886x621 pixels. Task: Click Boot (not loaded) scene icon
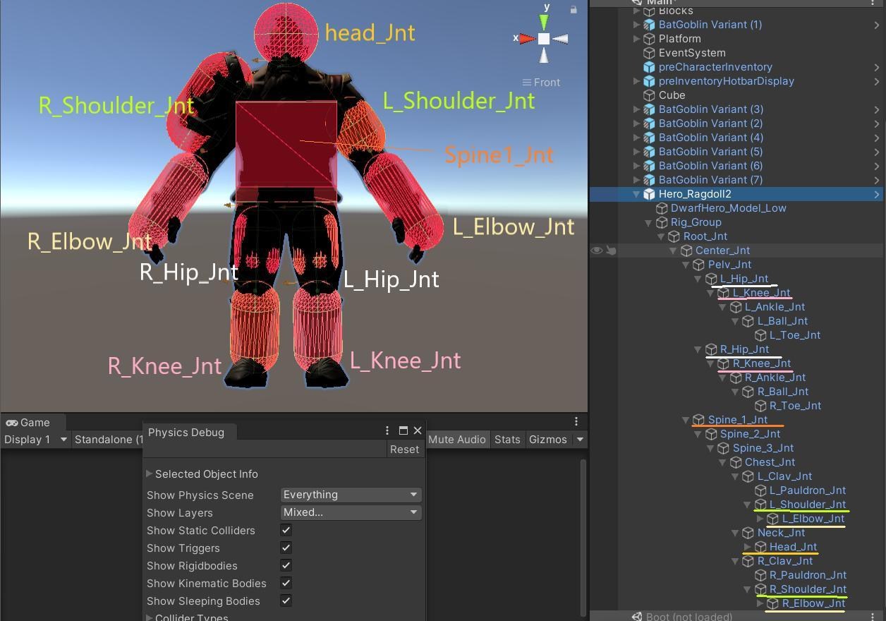[x=636, y=617]
